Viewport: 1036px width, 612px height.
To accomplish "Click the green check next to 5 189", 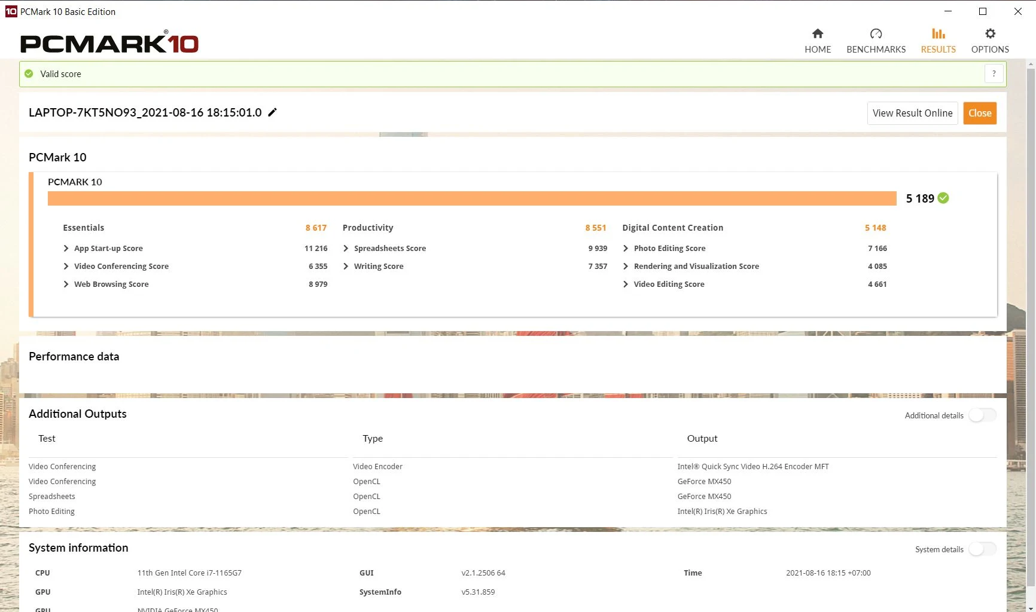I will tap(943, 198).
